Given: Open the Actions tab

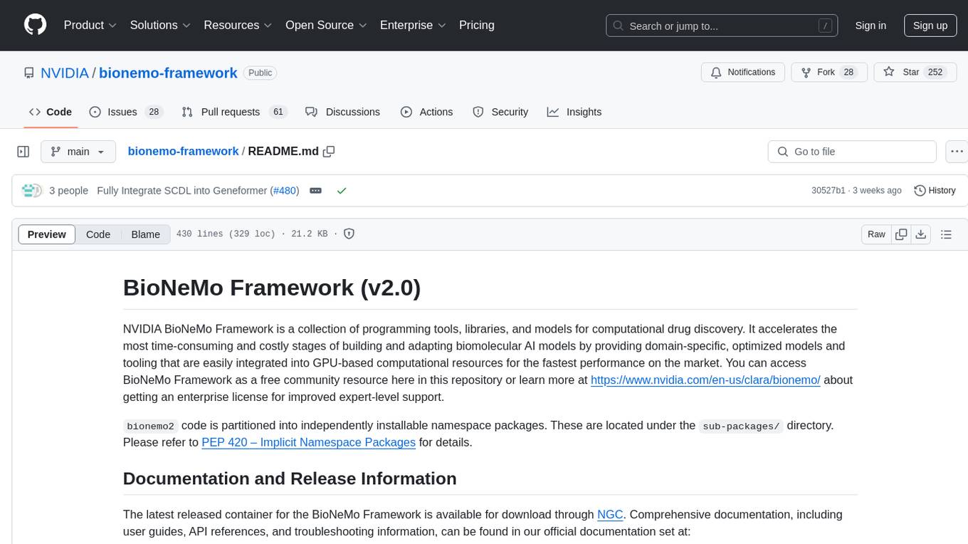Looking at the screenshot, I should coord(426,112).
